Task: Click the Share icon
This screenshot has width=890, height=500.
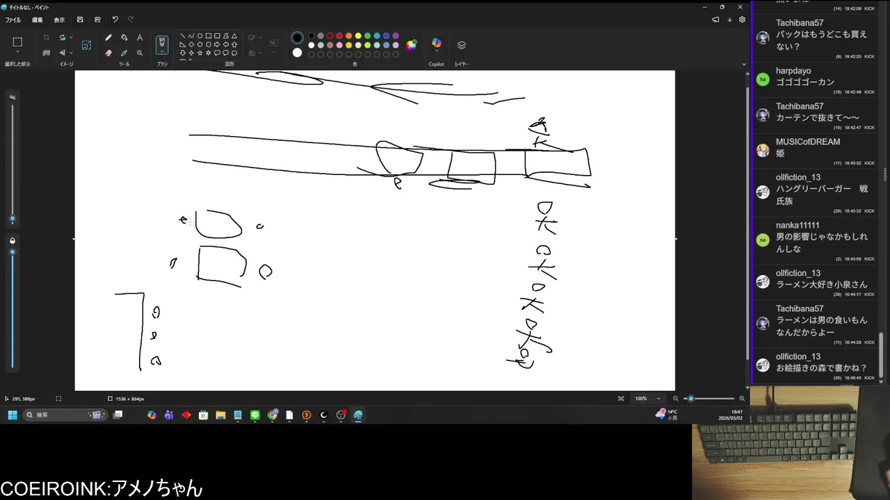Action: 97,19
